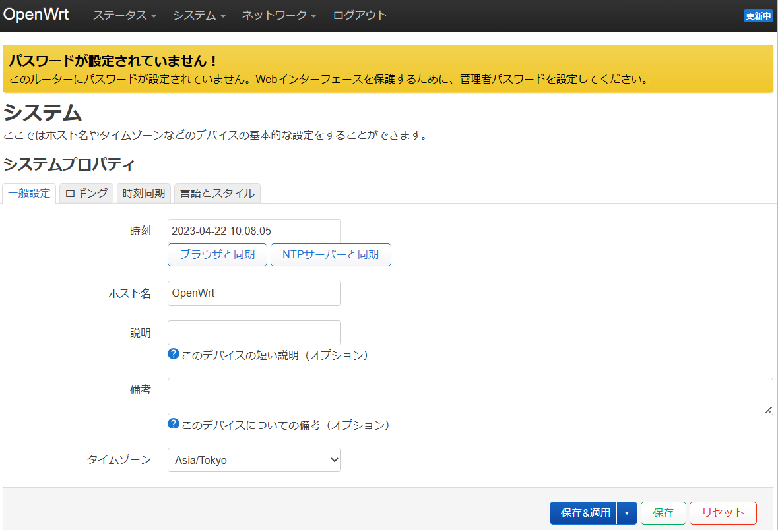Screen dimensions: 778x530
Task: Click the help icon under 備考 textarea
Action: click(173, 424)
